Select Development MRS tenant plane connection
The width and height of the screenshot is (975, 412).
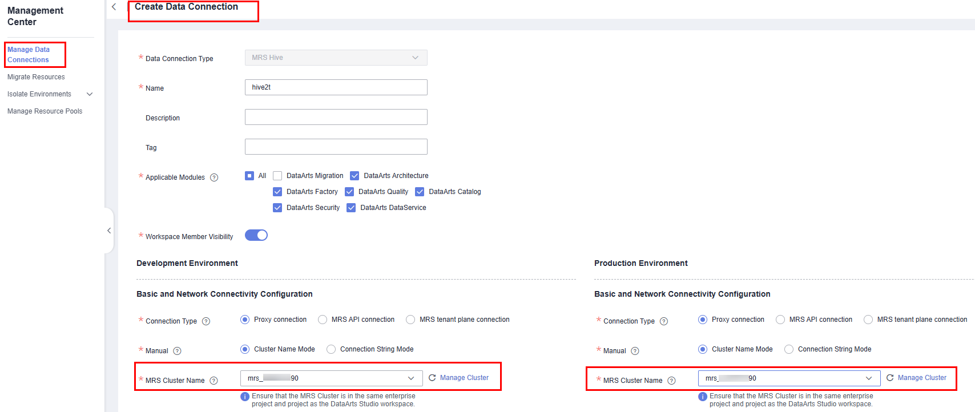point(410,320)
